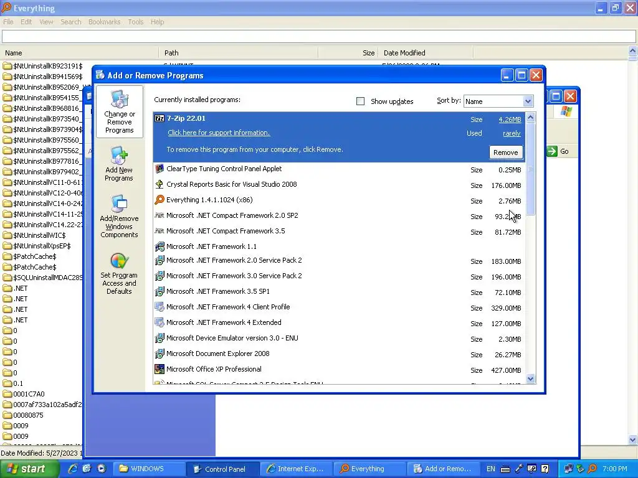This screenshot has width=638, height=478.
Task: Sort by Path column header
Action: [x=239, y=53]
